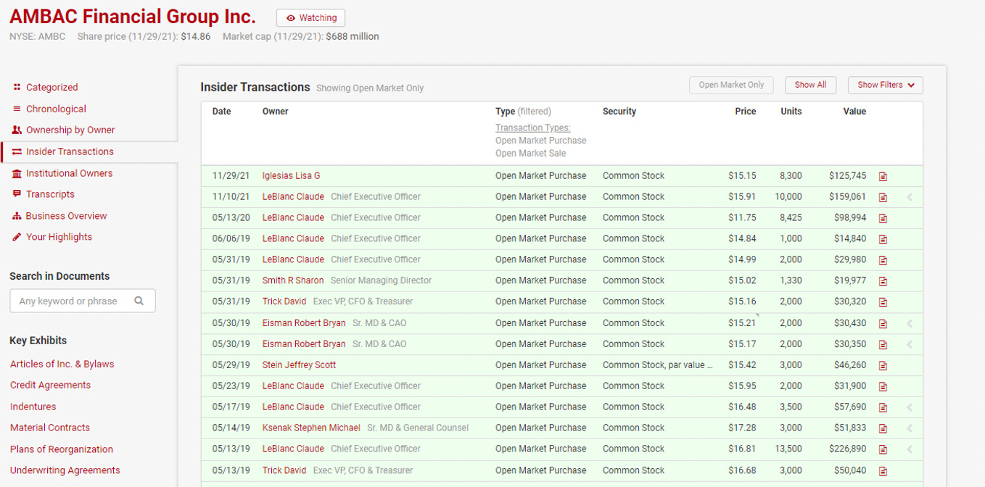This screenshot has height=487, width=985.
Task: Click the Value column header
Action: coord(854,112)
